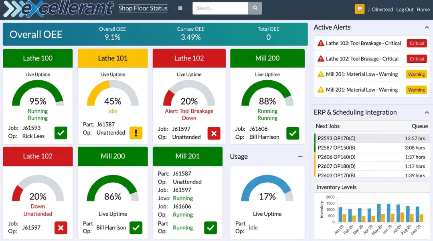The height and width of the screenshot is (241, 433).
Task: Click the 95% uptime gauge
Action: point(38,93)
